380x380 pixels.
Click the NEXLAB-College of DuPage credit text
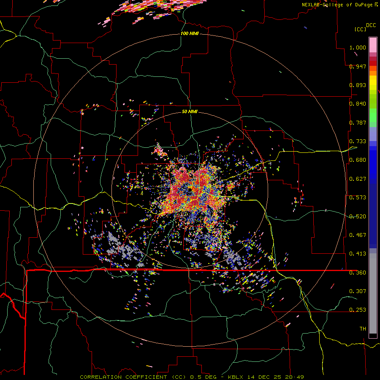[339, 5]
